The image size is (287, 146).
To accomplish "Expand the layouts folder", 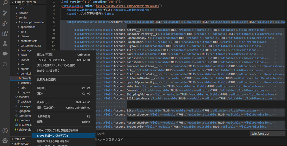I will 18,60.
